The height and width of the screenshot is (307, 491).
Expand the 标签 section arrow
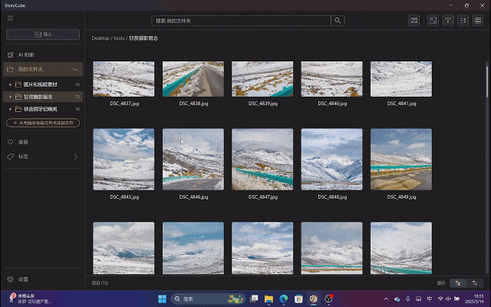click(75, 157)
